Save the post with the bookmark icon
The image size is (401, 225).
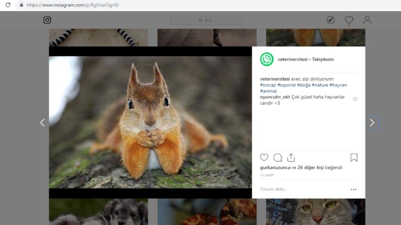pos(354,158)
